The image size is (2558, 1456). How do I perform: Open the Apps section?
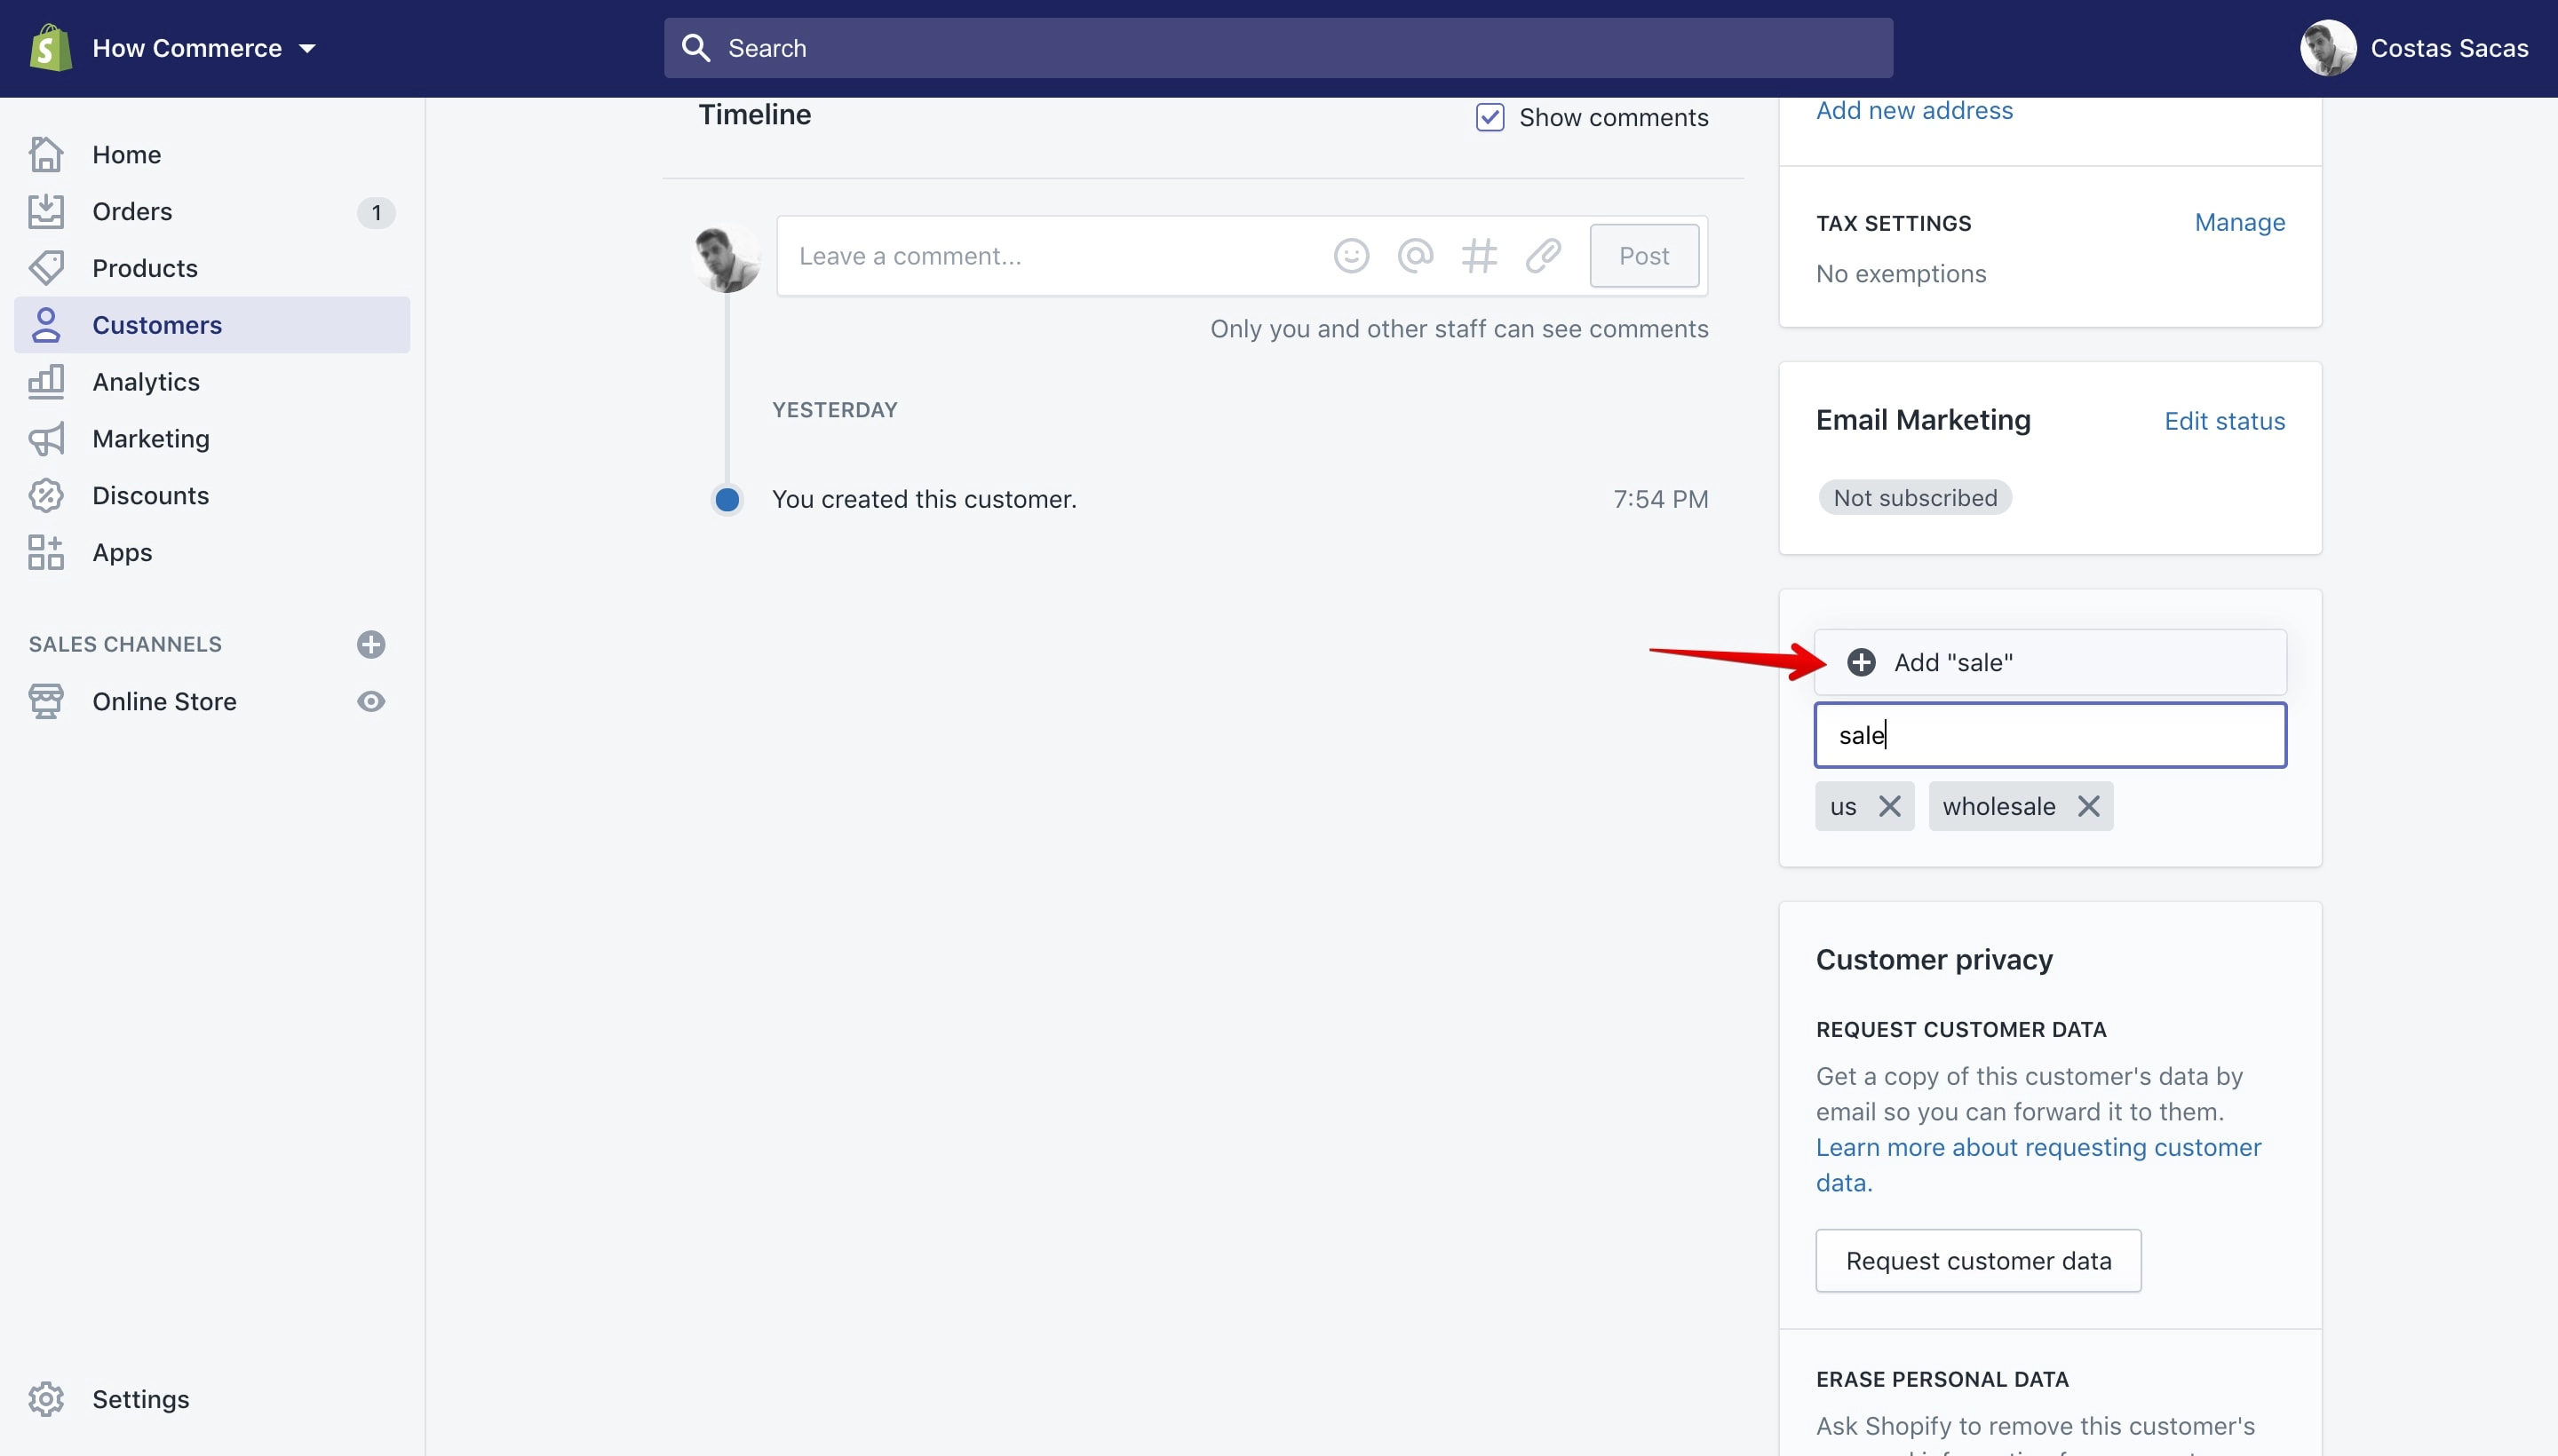(x=212, y=553)
